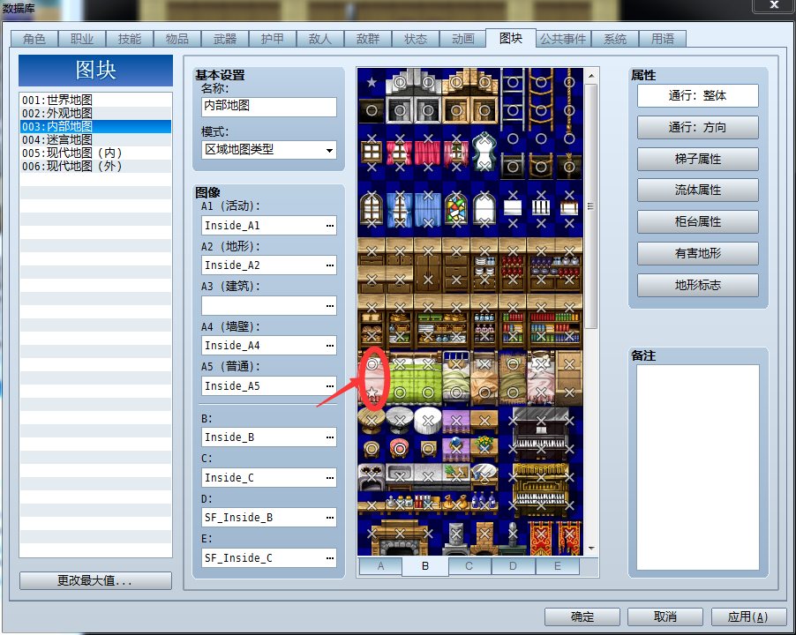Image resolution: width=796 pixels, height=635 pixels.
Task: Select the flower pot table tile
Action: (x=484, y=449)
